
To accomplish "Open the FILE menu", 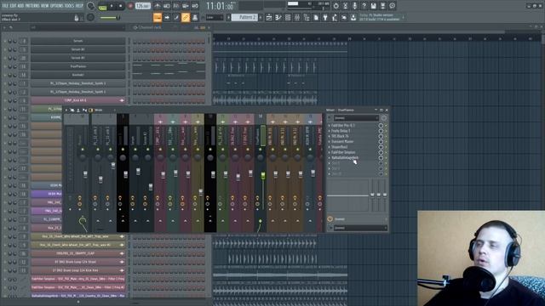I will (x=5, y=6).
